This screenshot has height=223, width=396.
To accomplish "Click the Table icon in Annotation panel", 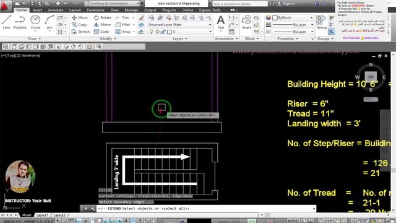I will click(x=231, y=32).
